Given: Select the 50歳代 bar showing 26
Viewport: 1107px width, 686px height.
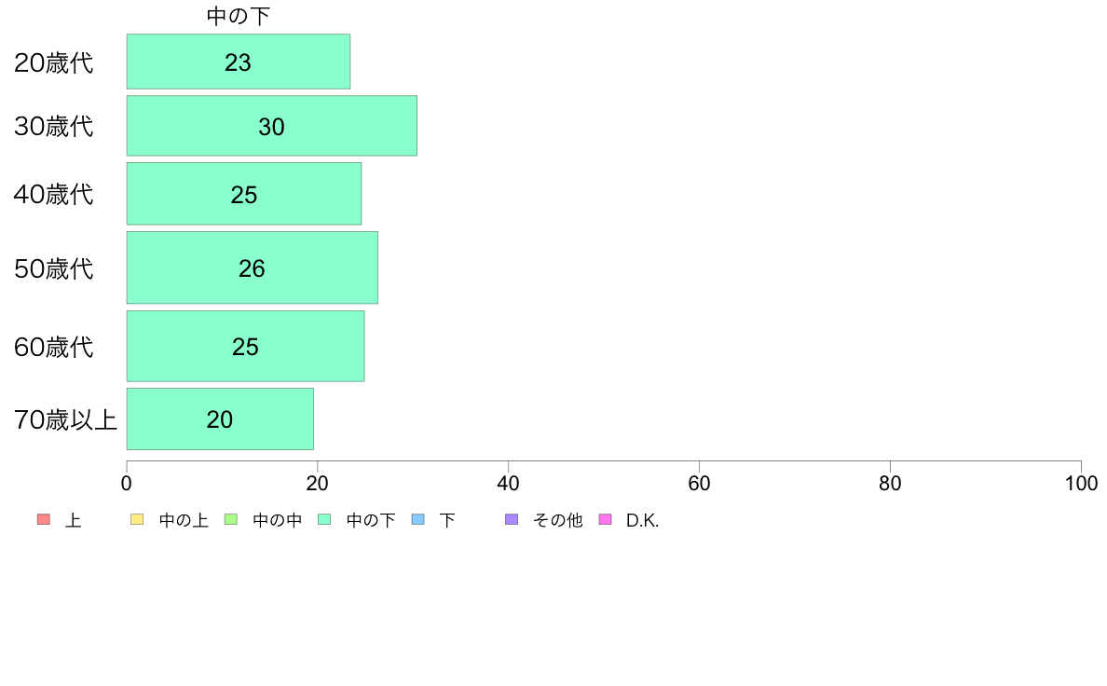Looking at the screenshot, I should click(252, 268).
